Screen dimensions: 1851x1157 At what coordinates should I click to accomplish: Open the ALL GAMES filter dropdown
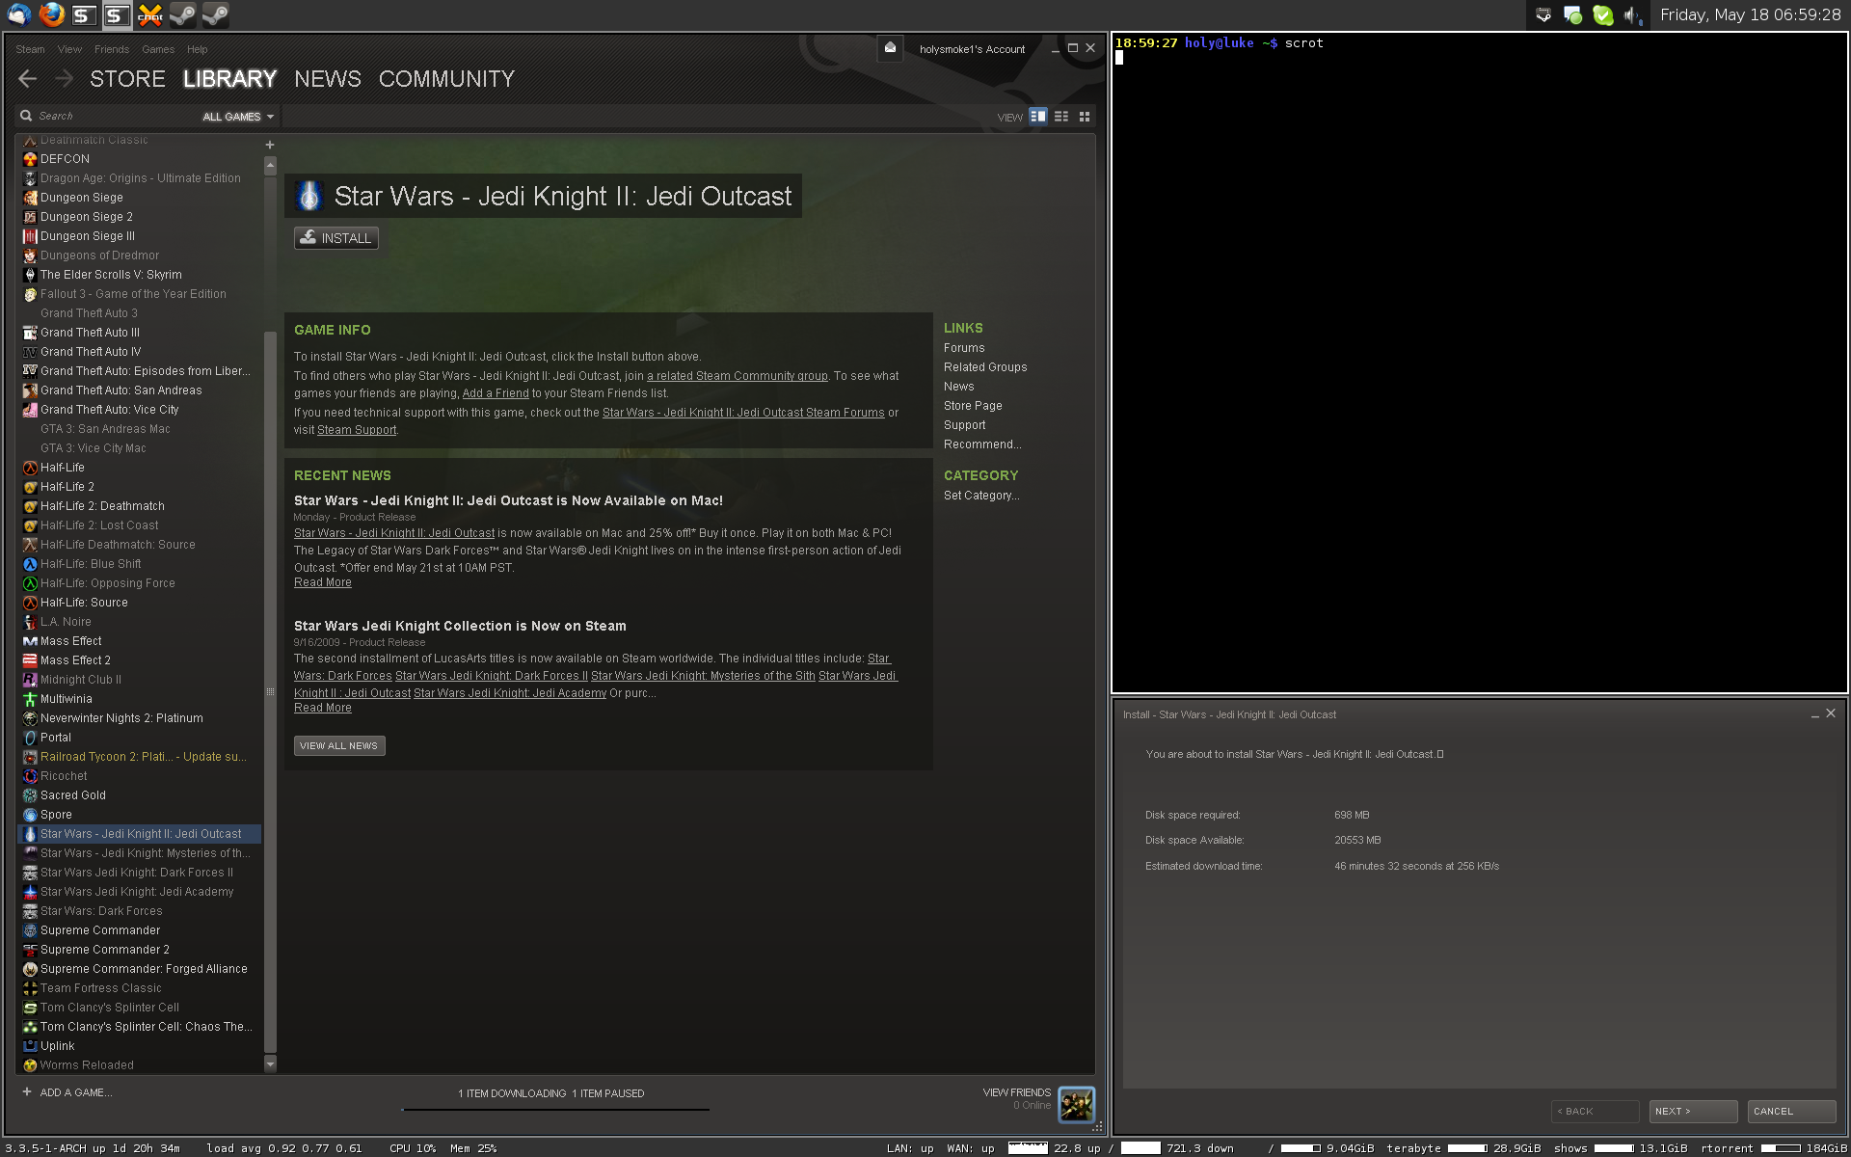point(238,117)
